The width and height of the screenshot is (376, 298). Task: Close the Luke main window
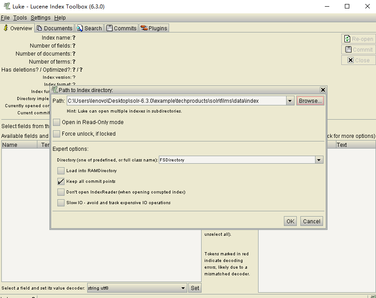[368, 7]
